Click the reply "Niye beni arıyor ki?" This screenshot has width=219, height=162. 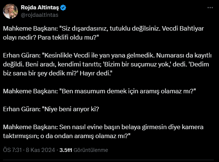click(x=71, y=109)
